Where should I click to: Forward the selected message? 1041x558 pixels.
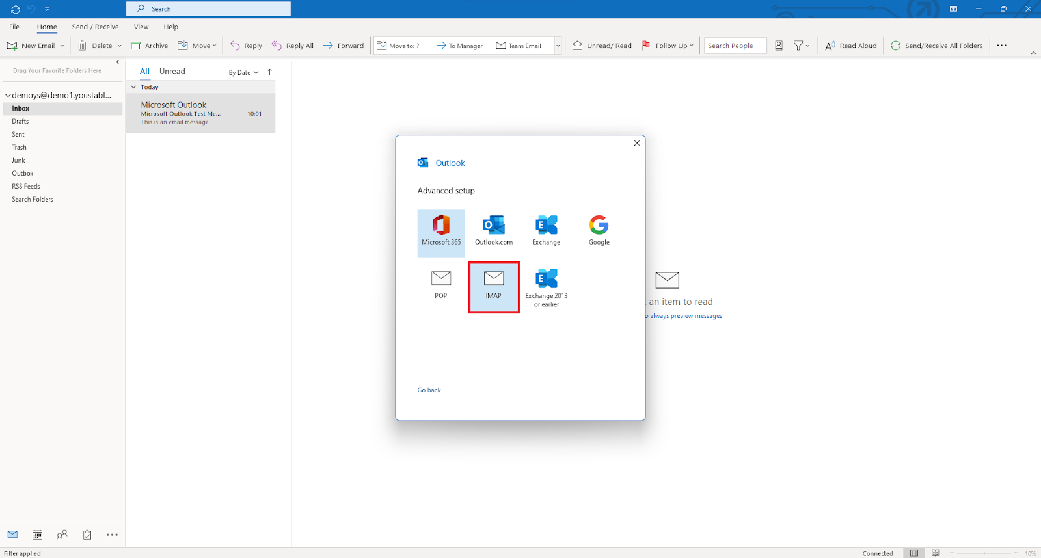[344, 46]
